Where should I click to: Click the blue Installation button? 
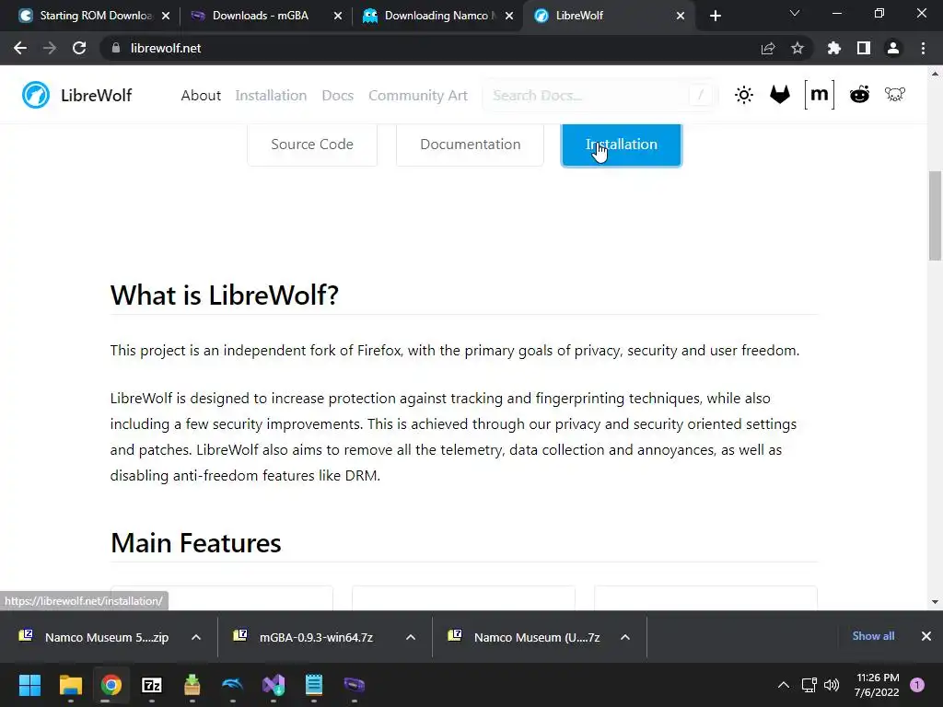pyautogui.click(x=622, y=145)
